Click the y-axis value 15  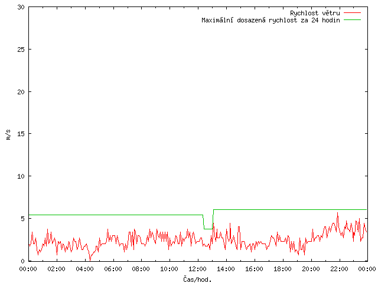21,134
